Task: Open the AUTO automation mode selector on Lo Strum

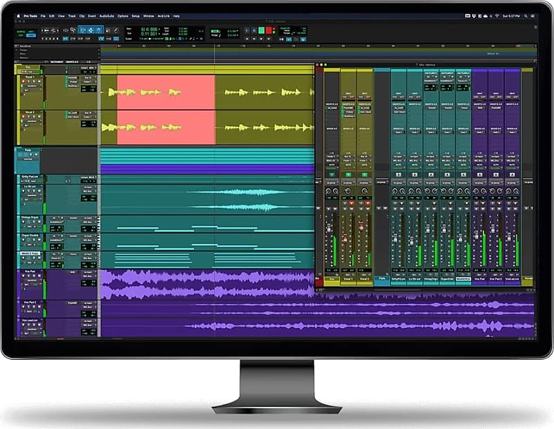Action: [413, 165]
